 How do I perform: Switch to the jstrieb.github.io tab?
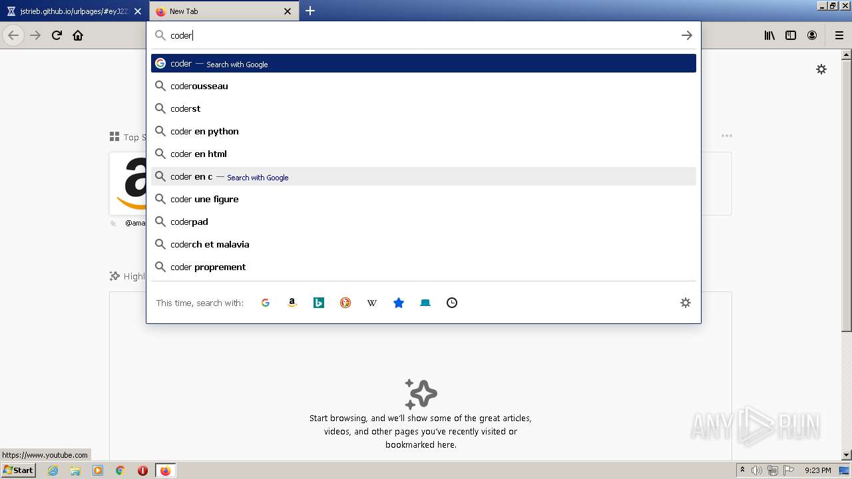pos(73,11)
